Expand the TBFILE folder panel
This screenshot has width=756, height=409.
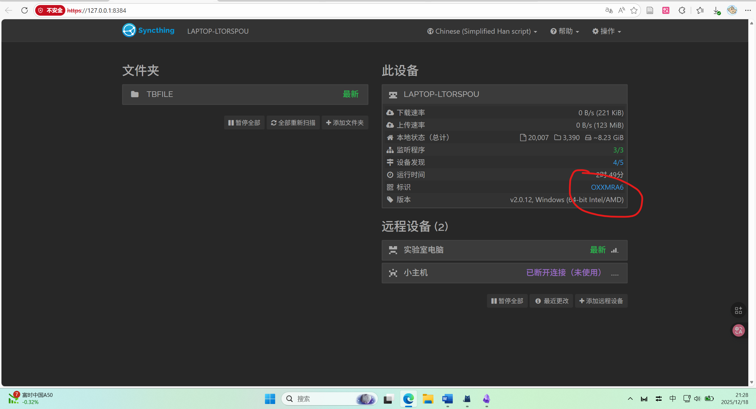pos(245,94)
